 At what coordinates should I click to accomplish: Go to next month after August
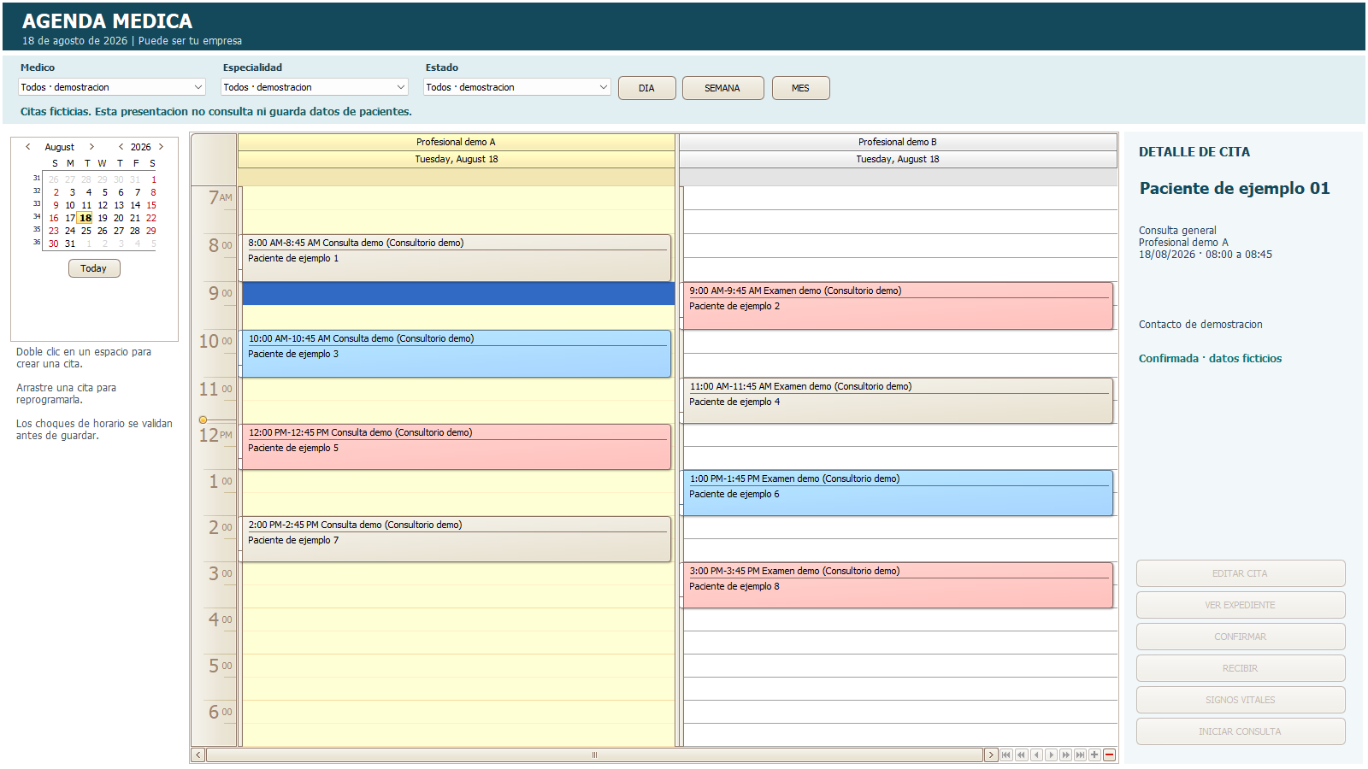click(91, 147)
